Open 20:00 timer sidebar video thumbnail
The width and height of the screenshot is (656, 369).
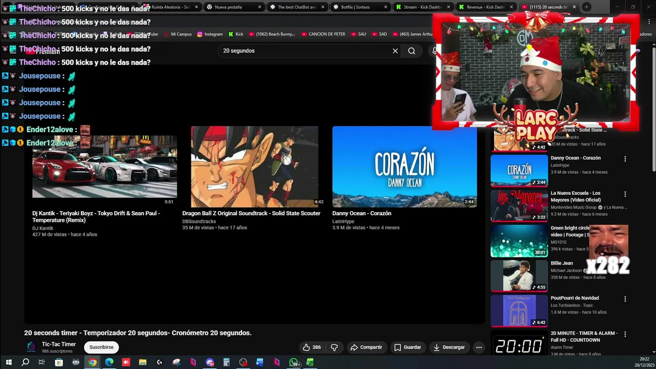pyautogui.click(x=519, y=343)
